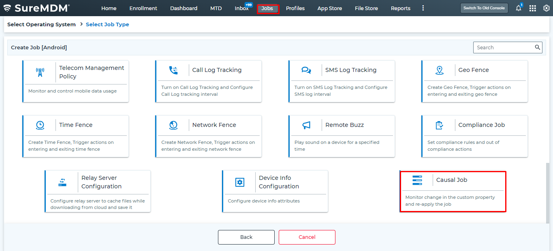Select the Causal Job icon
This screenshot has width=553, height=251.
[417, 180]
